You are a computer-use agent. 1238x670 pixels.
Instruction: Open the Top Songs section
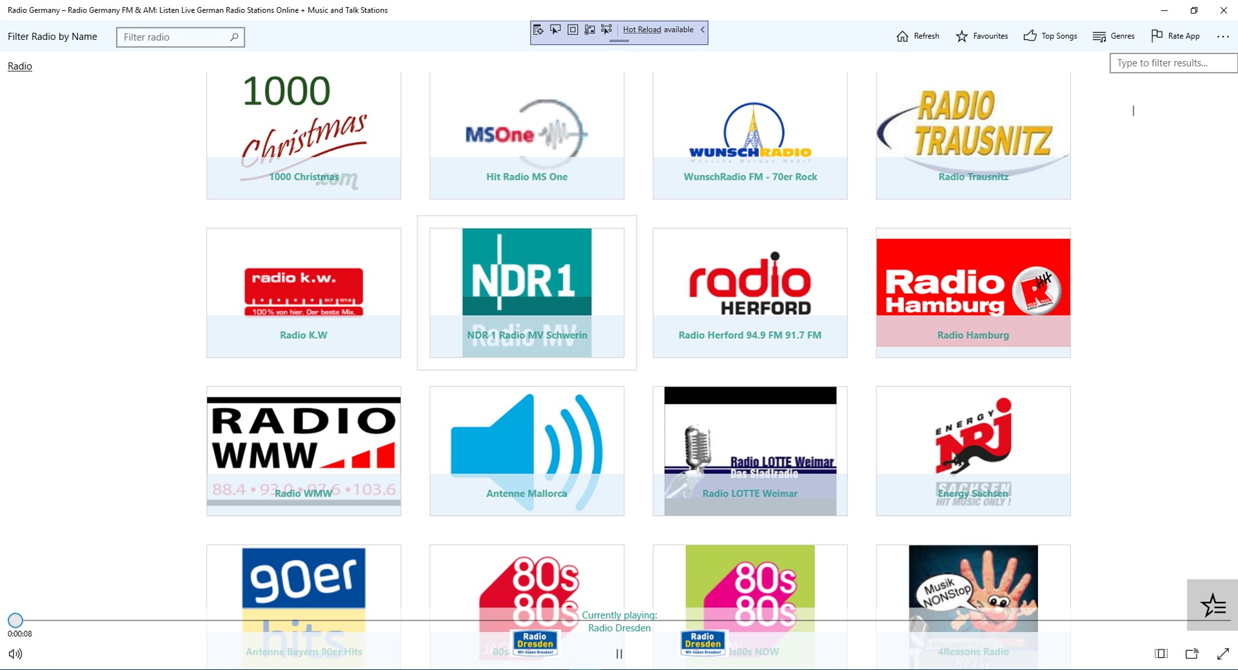pos(1050,36)
